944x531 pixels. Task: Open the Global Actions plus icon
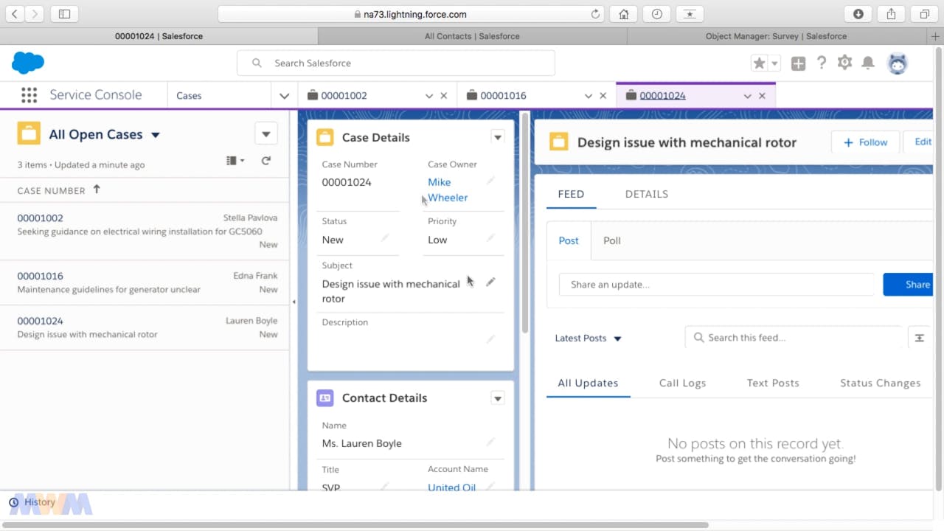[798, 63]
